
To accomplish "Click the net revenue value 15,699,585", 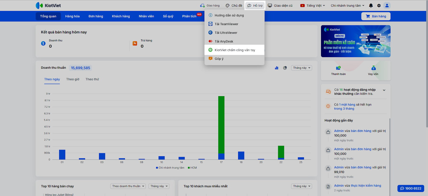I will tap(81, 68).
